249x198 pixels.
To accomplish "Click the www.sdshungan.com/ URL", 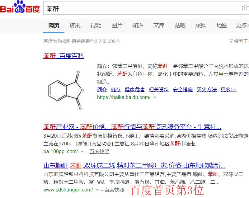I will [68, 190].
